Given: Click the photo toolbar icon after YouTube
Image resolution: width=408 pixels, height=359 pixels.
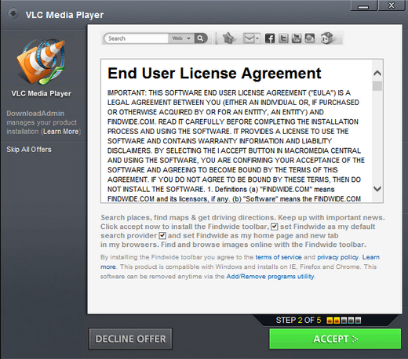Looking at the screenshot, I should point(310,38).
